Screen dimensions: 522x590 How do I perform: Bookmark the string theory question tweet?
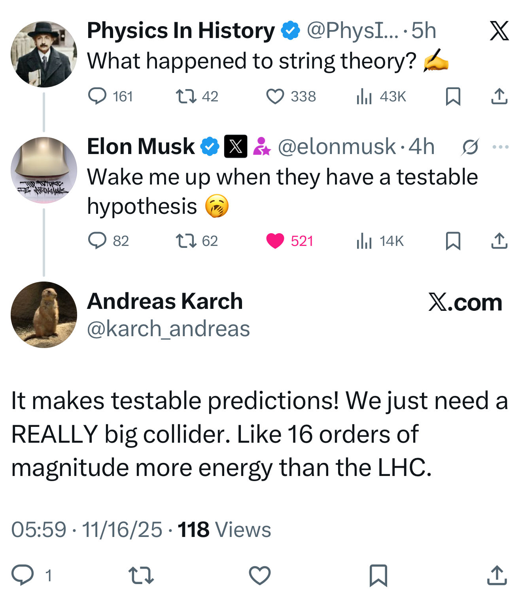coord(453,96)
